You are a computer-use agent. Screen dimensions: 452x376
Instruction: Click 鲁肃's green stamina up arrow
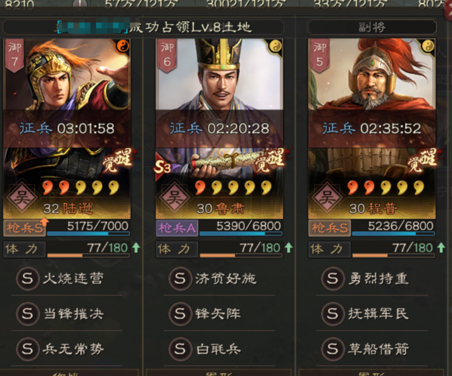[289, 247]
